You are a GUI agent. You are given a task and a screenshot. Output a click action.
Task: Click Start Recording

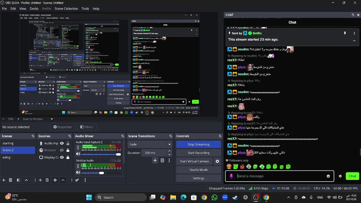pos(199,153)
